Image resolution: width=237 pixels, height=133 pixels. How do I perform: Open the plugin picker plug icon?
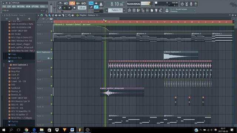pos(156,10)
